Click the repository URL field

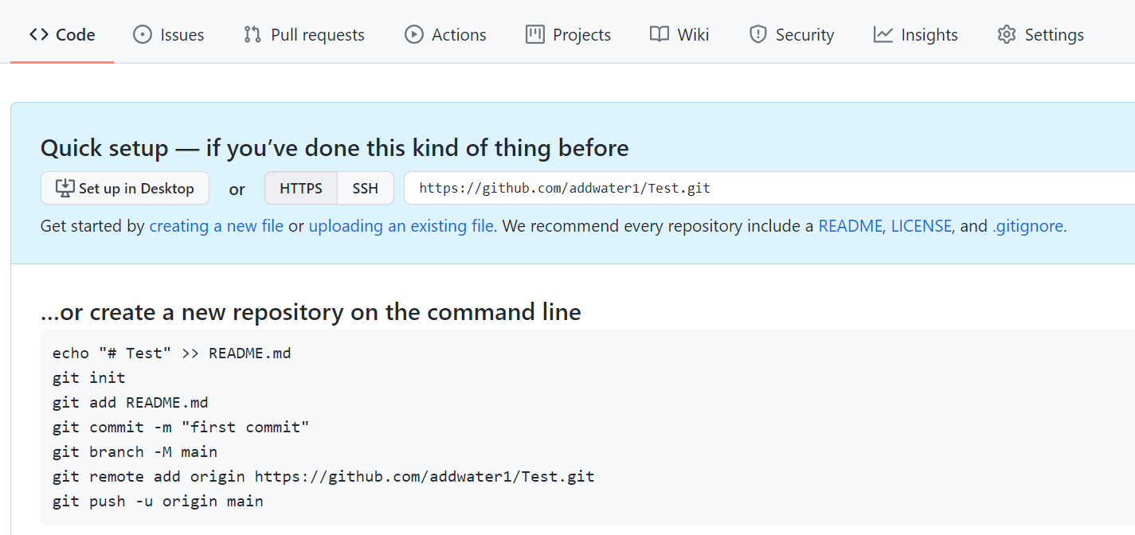tap(769, 189)
